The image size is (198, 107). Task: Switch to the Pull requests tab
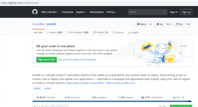click(78, 33)
